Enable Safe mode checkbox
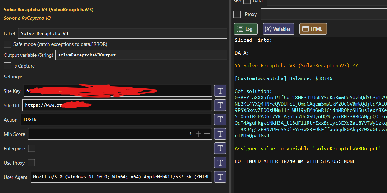387x193 pixels. point(7,44)
